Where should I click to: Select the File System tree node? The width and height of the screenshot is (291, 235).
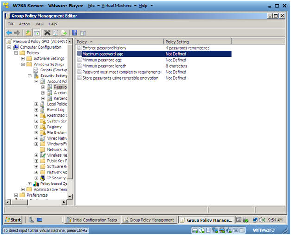click(x=57, y=133)
